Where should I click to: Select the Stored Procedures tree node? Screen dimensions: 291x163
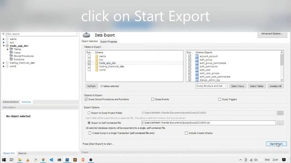pos(24,56)
